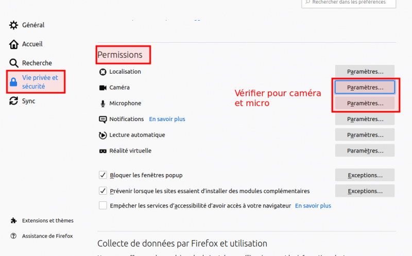Open Exceptions for popup blocking
Viewport: 412px width, 256px height.
tap(365, 175)
